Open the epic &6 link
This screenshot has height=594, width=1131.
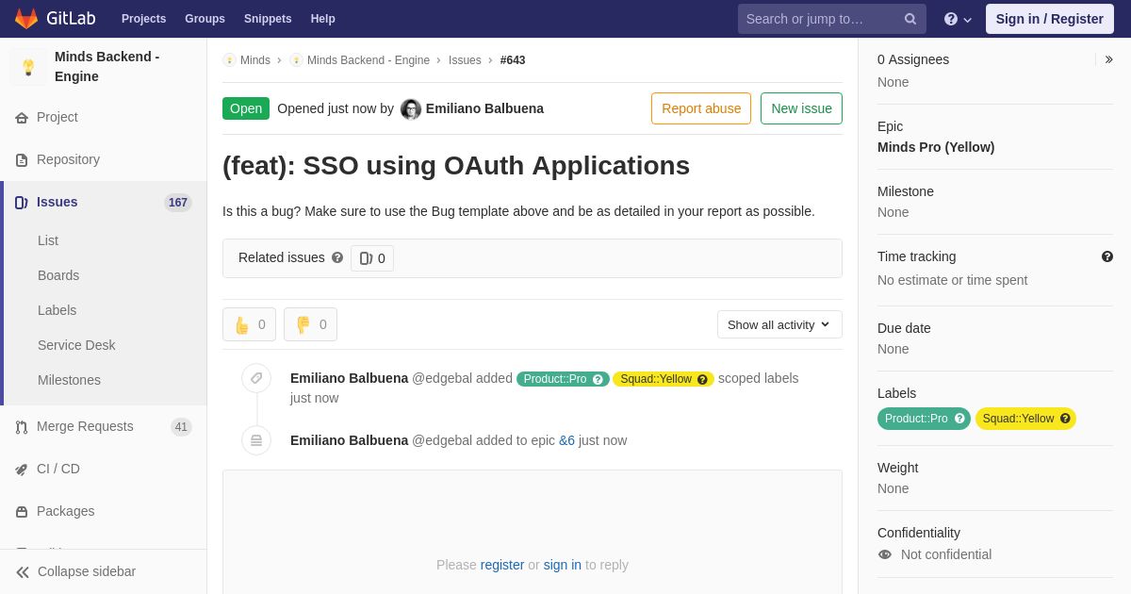coord(566,440)
